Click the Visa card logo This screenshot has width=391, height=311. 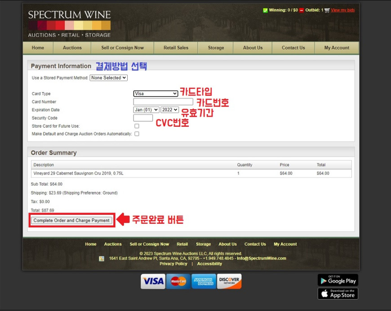tap(153, 281)
